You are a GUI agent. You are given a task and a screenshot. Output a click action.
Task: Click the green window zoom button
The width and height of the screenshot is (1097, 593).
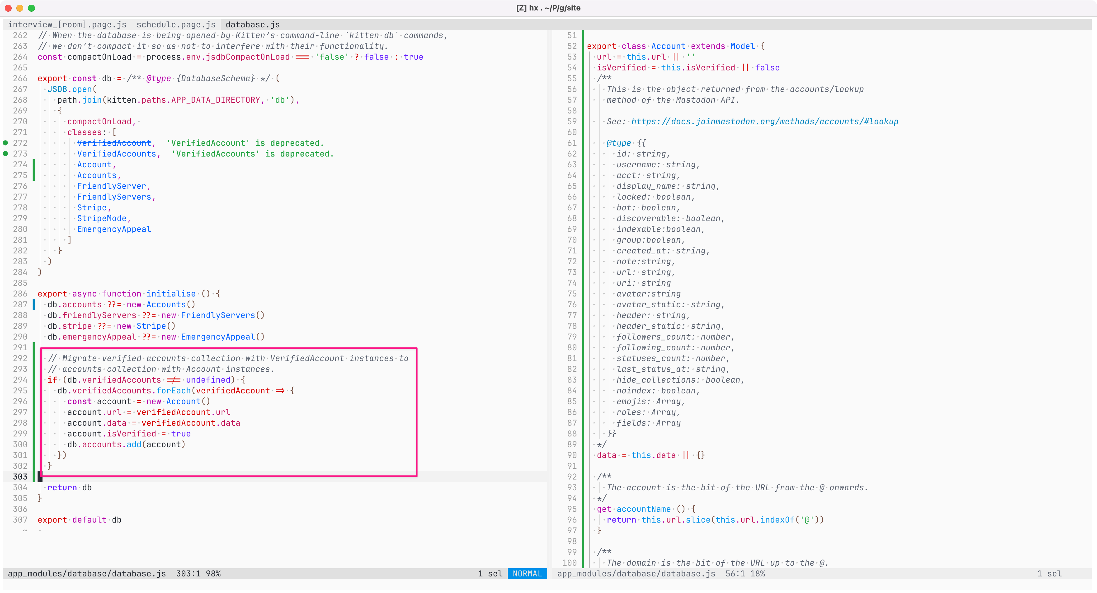pyautogui.click(x=31, y=8)
